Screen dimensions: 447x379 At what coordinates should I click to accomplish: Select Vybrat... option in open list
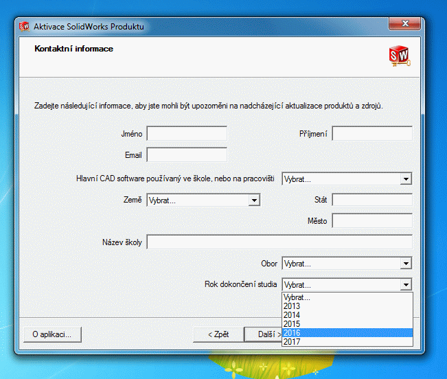click(347, 297)
